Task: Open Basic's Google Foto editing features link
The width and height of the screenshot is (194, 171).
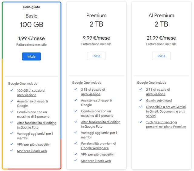Action: [x=36, y=125]
